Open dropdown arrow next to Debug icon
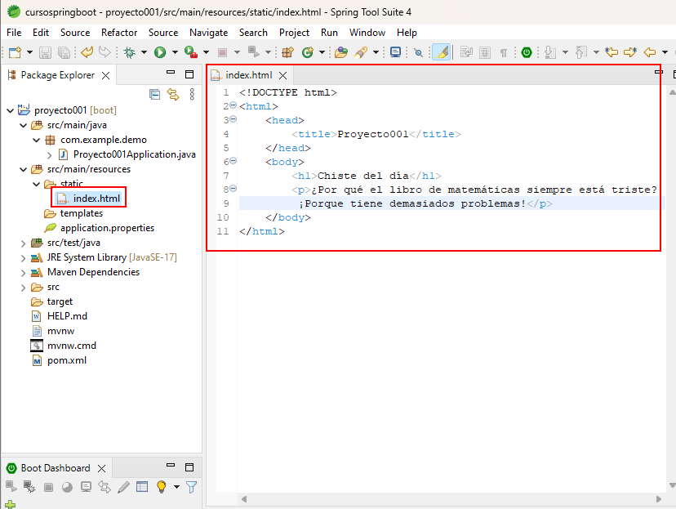This screenshot has height=509, width=676. 144,52
